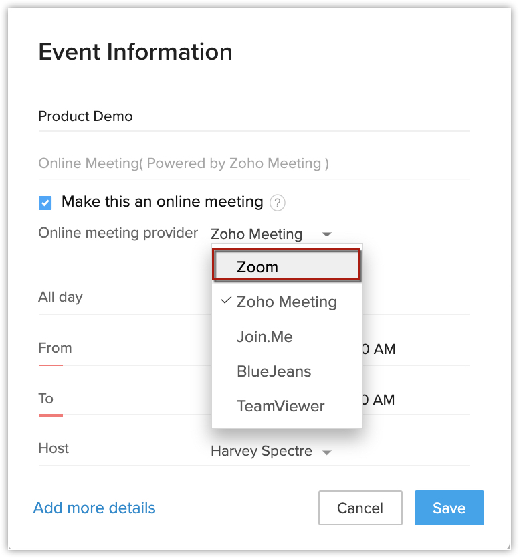The width and height of the screenshot is (519, 558).
Task: Select Zoom from the provider list
Action: click(286, 267)
